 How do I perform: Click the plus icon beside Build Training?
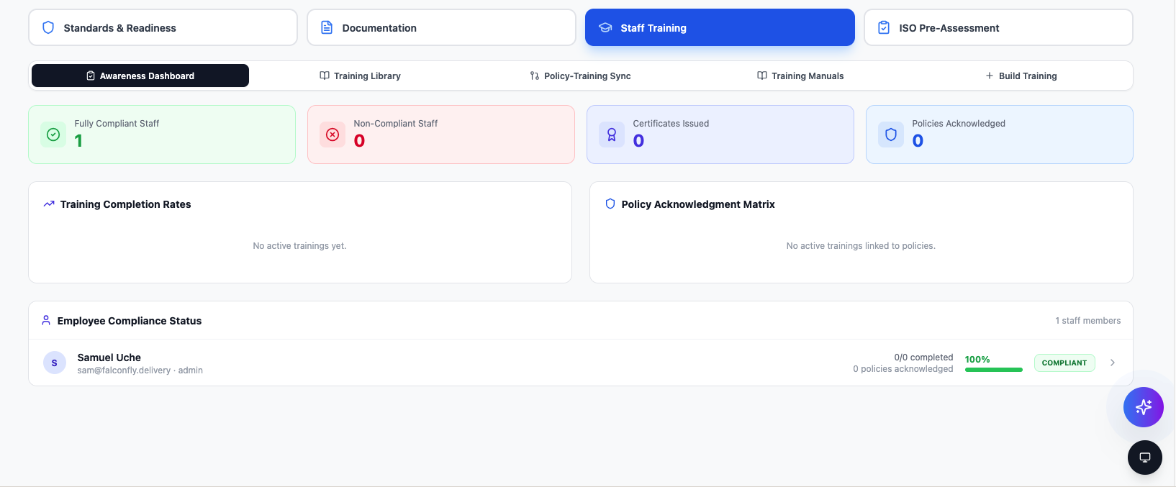click(990, 76)
